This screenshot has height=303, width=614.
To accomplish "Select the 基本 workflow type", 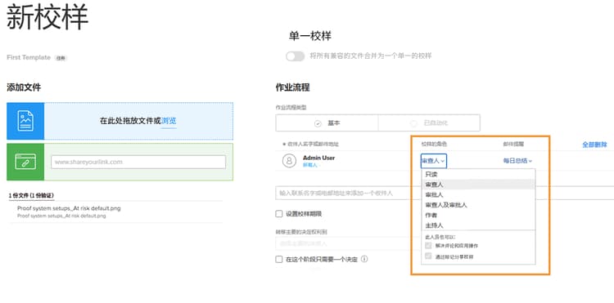I will (327, 123).
